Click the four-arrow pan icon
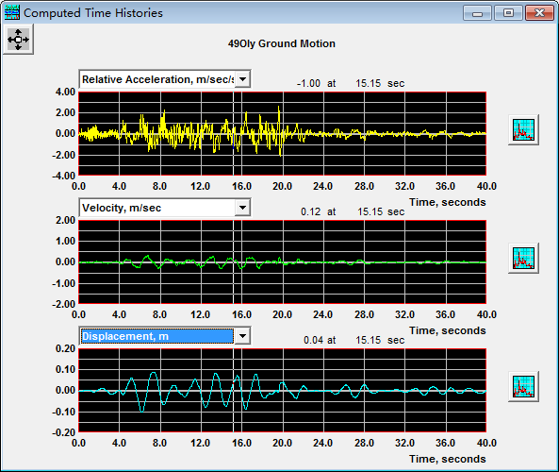This screenshot has width=559, height=472. [18, 40]
